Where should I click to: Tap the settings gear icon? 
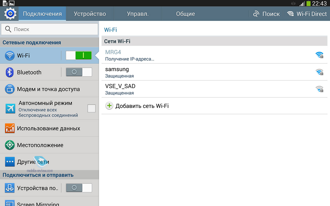(x=10, y=14)
